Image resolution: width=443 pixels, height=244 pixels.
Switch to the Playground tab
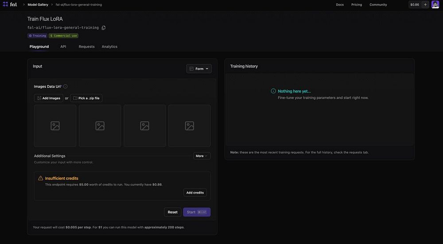pos(39,46)
